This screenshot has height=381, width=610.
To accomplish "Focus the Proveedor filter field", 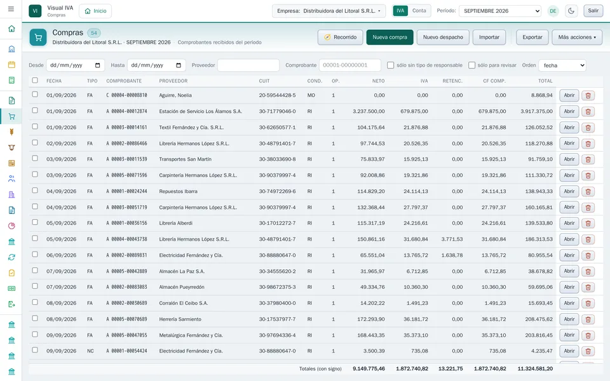I will point(248,65).
